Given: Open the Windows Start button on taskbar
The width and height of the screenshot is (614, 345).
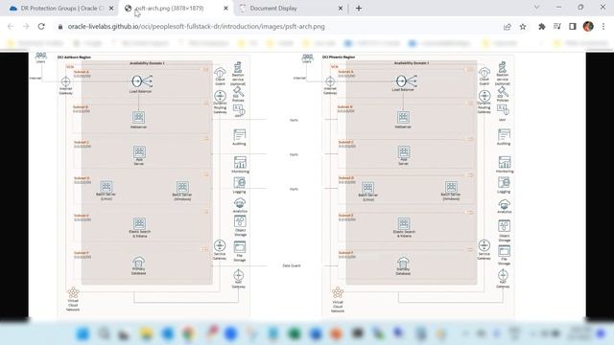Looking at the screenshot, I should click(83, 333).
